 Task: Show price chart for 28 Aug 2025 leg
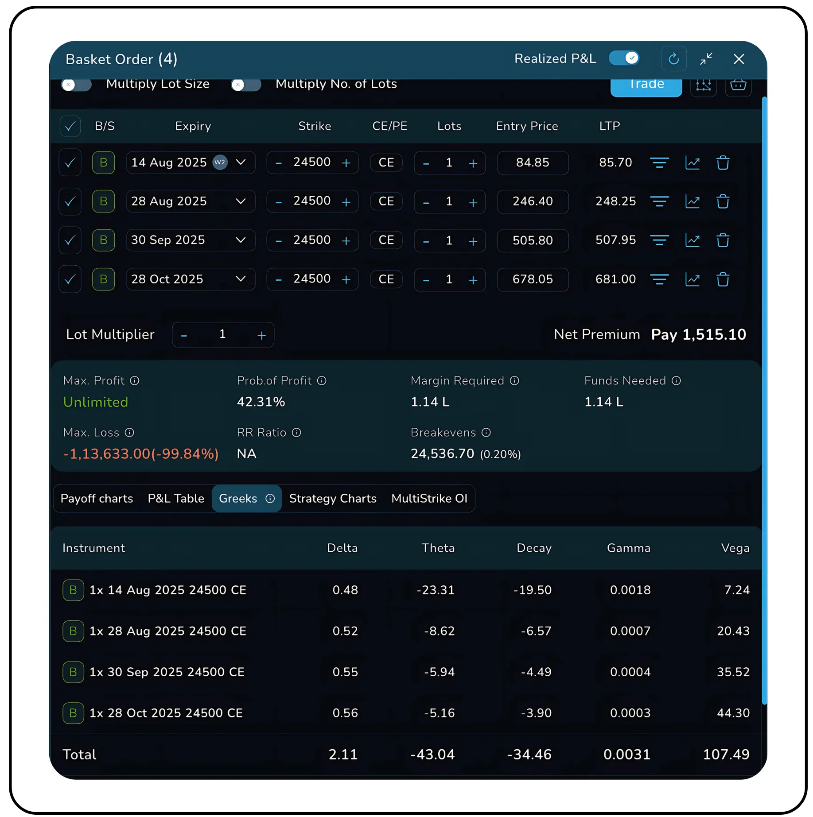(692, 201)
